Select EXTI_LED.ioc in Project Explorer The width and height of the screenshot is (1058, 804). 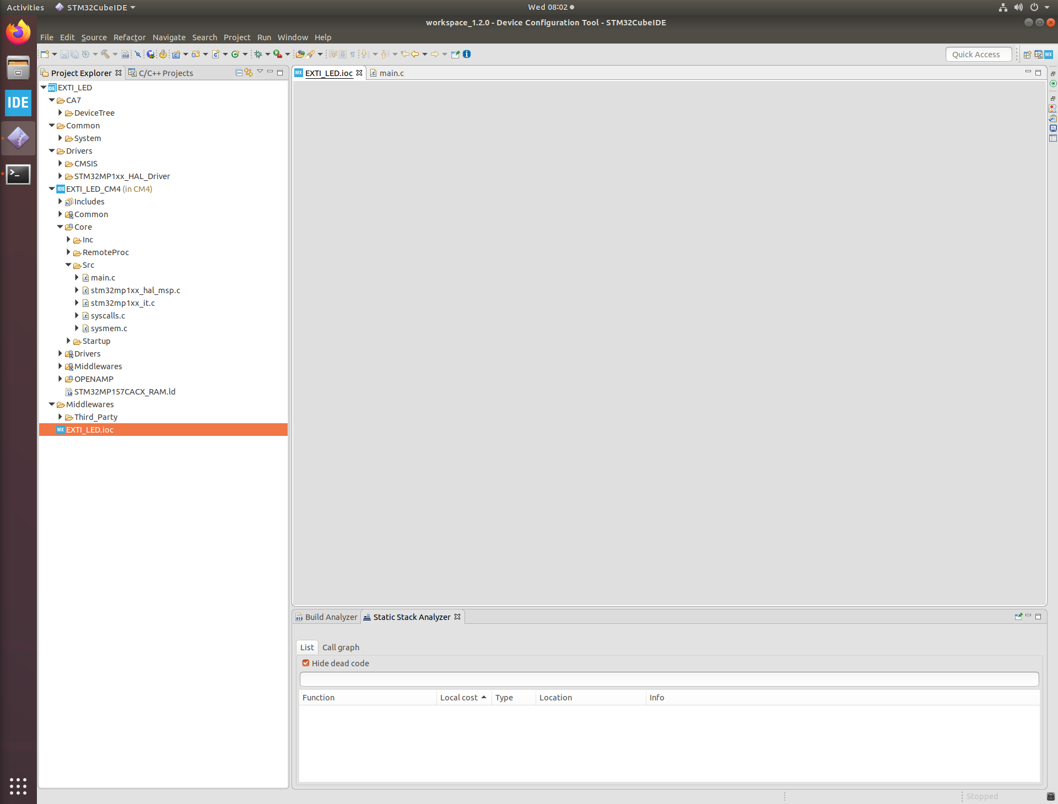point(163,430)
